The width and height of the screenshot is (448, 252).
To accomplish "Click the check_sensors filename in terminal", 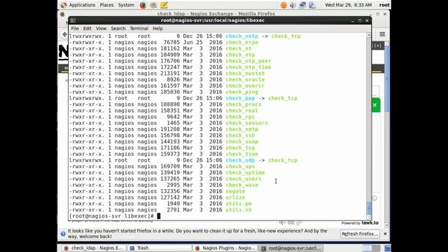I will tap(247, 123).
